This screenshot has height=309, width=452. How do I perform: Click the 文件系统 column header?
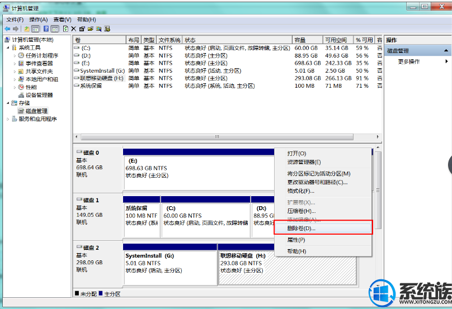(x=170, y=40)
